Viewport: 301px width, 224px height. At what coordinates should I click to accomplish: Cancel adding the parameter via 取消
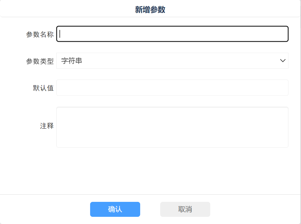[x=185, y=209]
